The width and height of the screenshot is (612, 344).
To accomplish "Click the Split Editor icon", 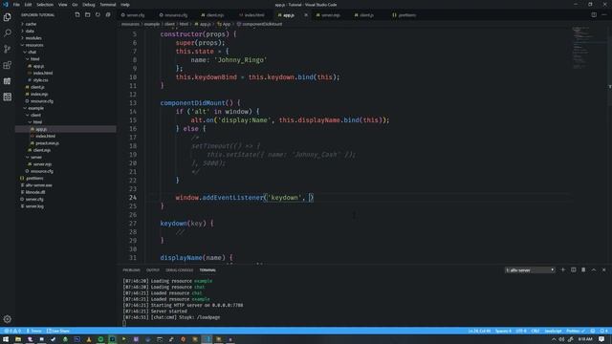I will (594, 15).
